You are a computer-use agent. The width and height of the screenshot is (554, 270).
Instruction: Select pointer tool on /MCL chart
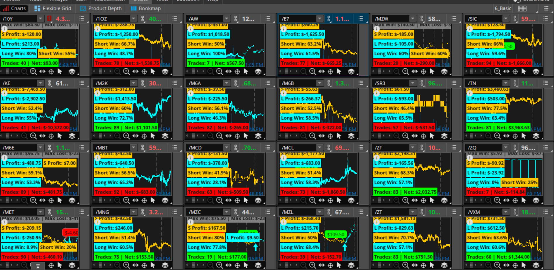pos(339,200)
